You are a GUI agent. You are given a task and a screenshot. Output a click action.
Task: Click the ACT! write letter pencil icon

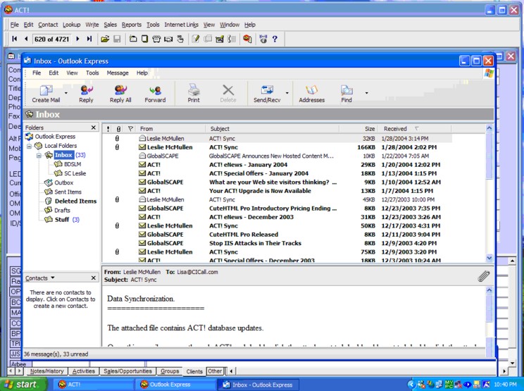196,39
